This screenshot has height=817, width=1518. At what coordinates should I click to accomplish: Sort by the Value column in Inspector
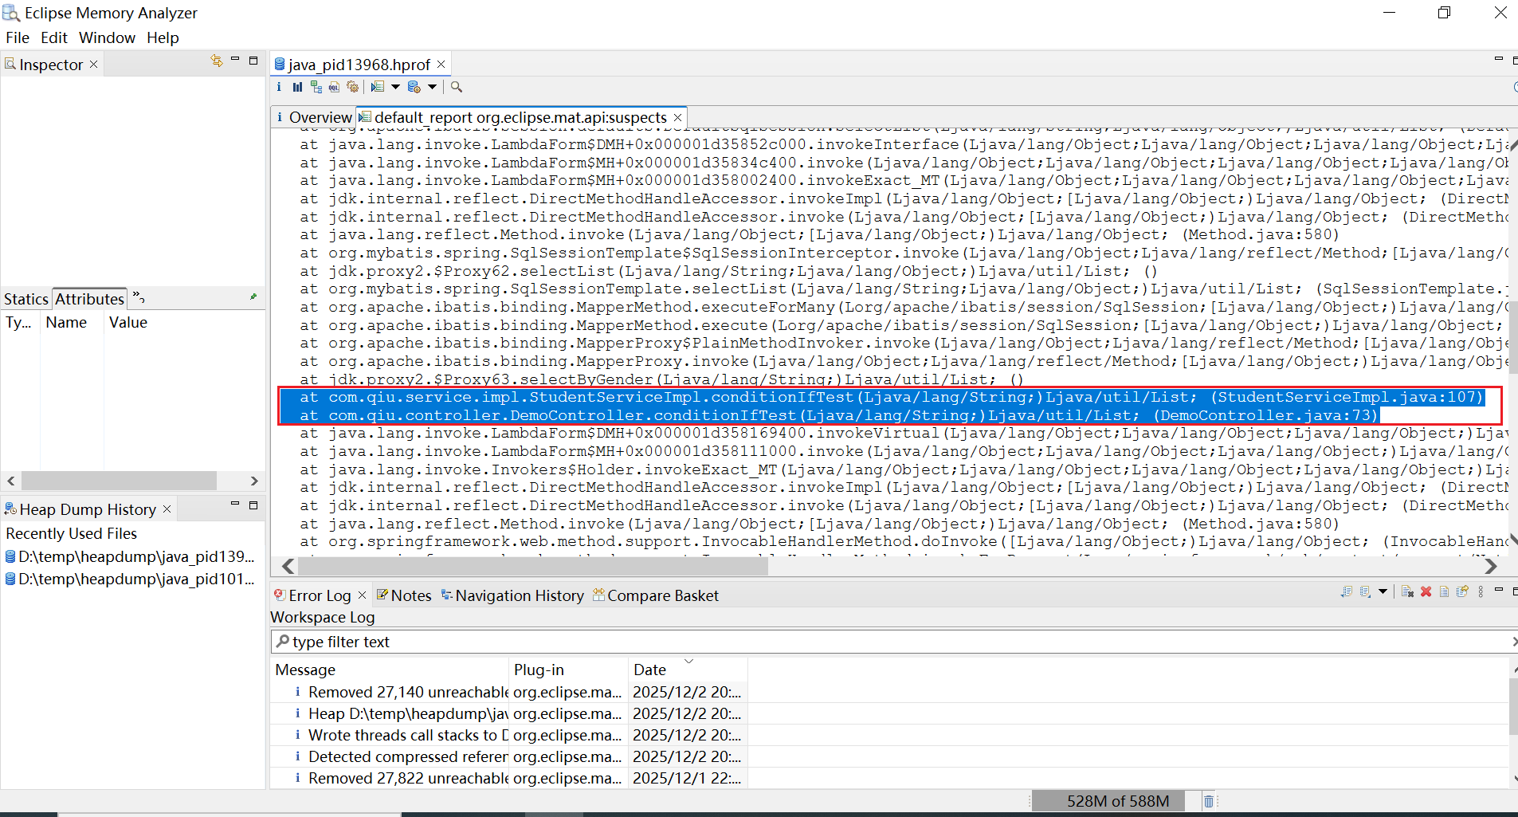pyautogui.click(x=128, y=322)
